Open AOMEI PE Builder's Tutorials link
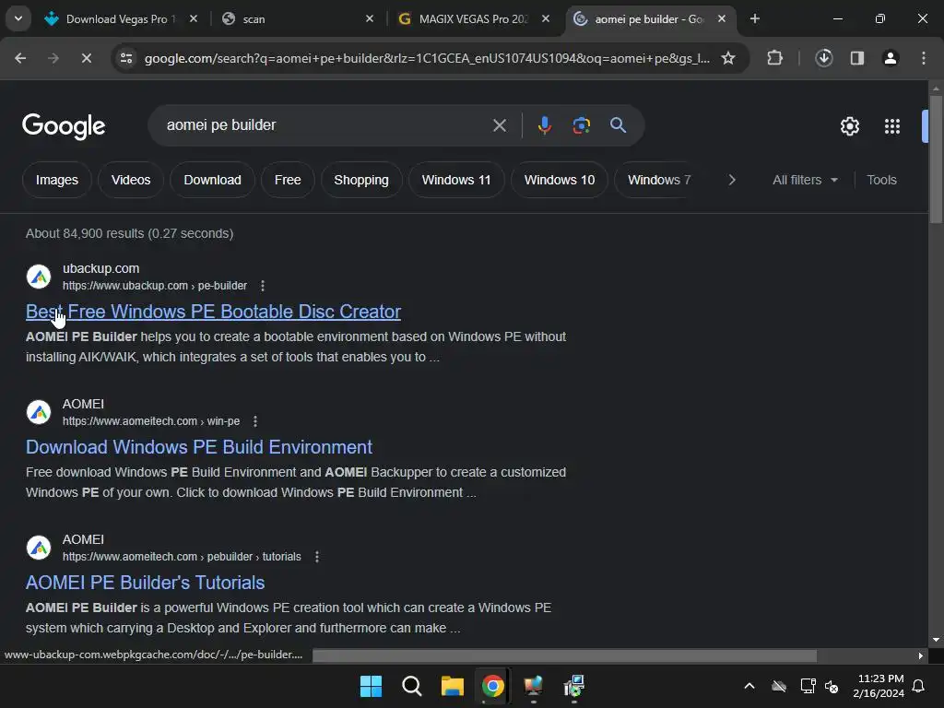Screen dimensions: 944x708 pos(145,583)
